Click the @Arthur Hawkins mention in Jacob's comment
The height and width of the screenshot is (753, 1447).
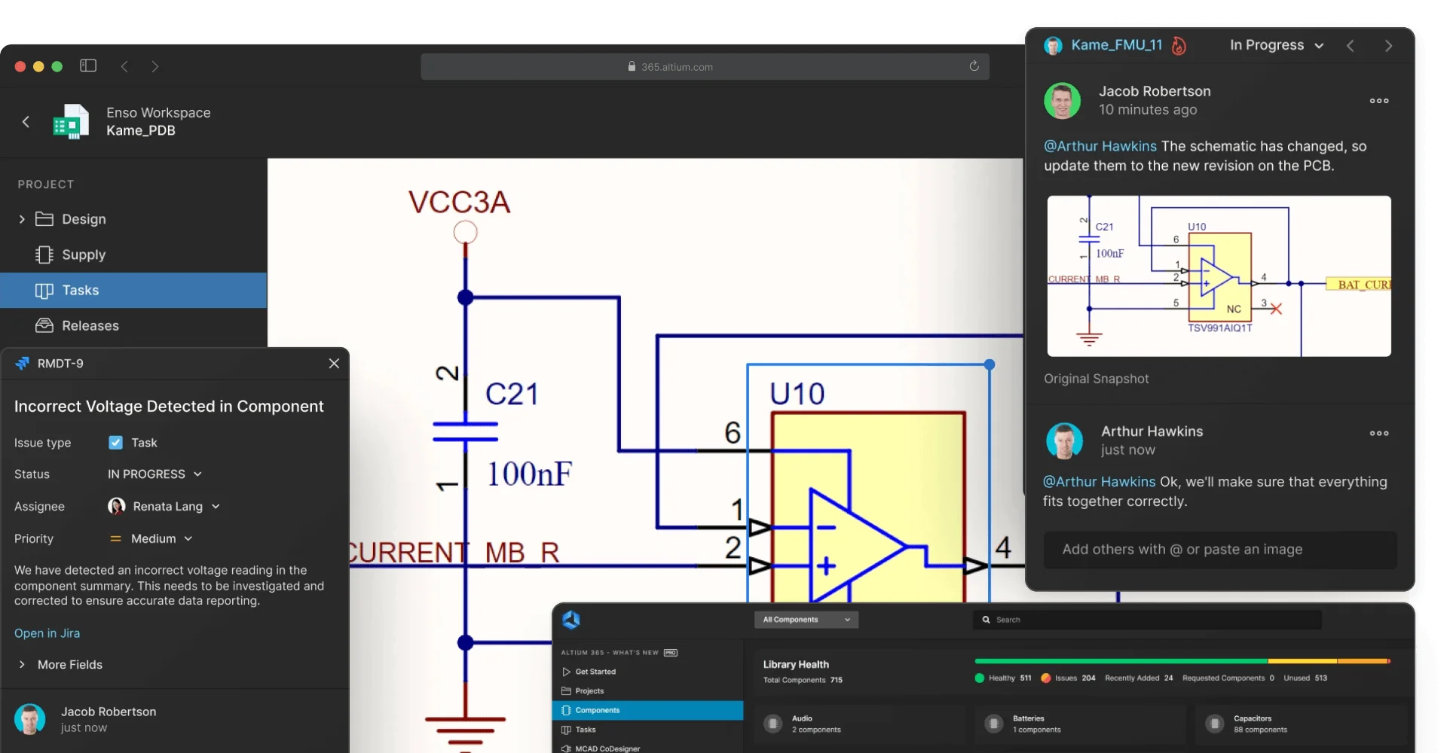pos(1100,146)
